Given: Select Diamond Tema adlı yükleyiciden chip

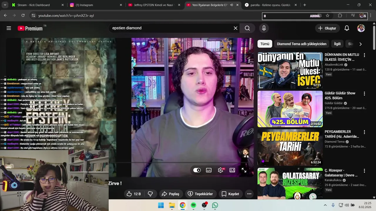Looking at the screenshot, I should (x=302, y=44).
